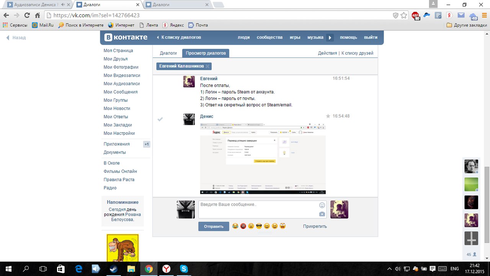Click the +1 badge next to Приложения
This screenshot has height=276, width=490.
tap(147, 144)
